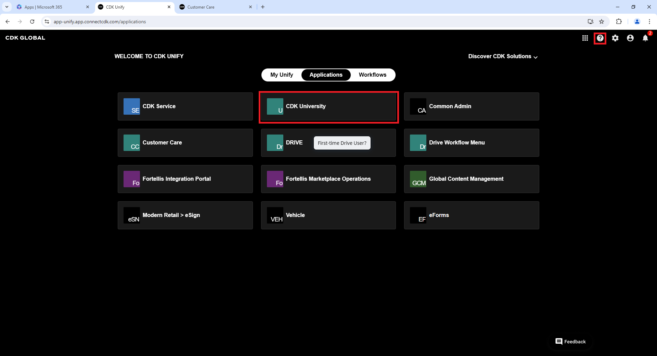Screen dimensions: 657x356
Task: Click the Fo icon for Fortellis Integration Portal
Action: 132,179
